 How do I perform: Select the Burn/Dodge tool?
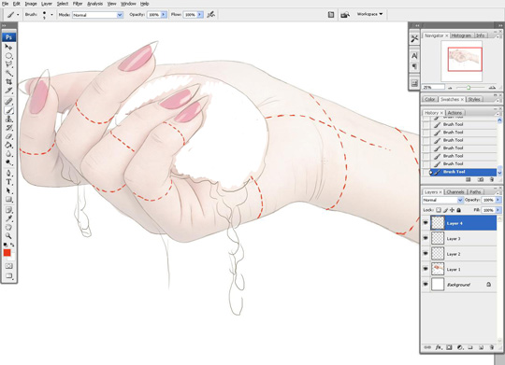(x=8, y=162)
